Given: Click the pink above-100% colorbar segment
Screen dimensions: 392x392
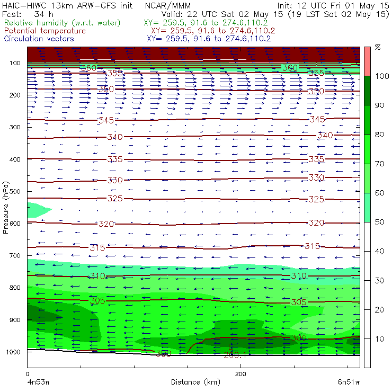Looking at the screenshot, I should coord(367,61).
